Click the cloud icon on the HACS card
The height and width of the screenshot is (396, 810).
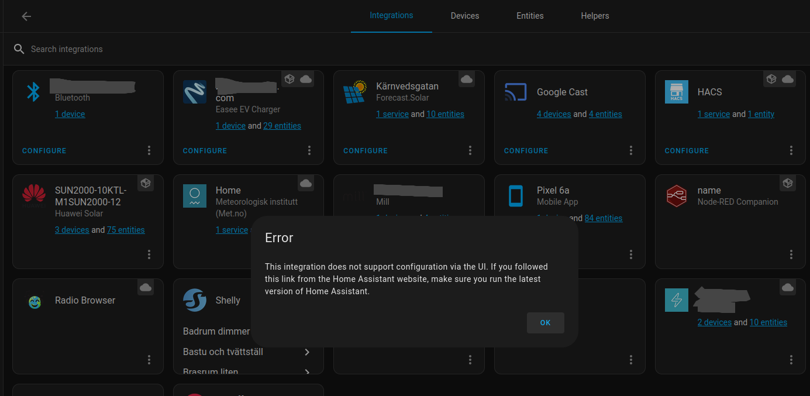click(x=788, y=79)
